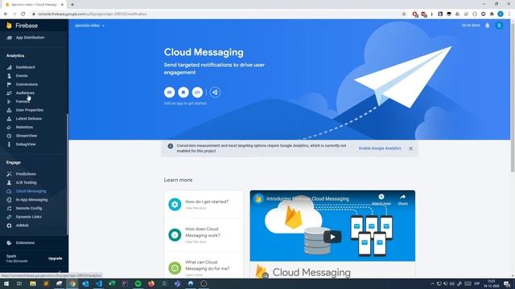Viewport: 515px width, 289px height.
Task: Add an iOS app button
Action: [x=170, y=92]
